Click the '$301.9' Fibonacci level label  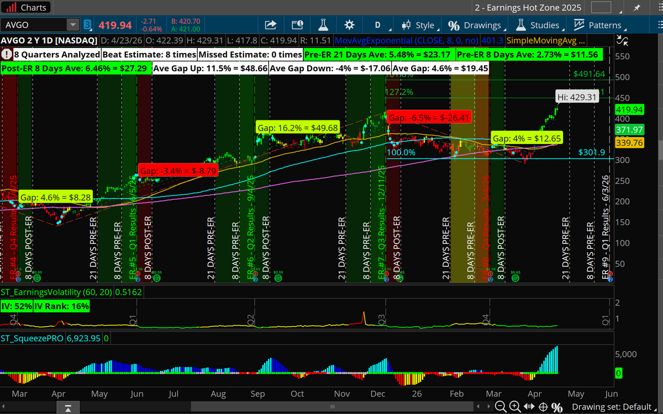pyautogui.click(x=591, y=152)
